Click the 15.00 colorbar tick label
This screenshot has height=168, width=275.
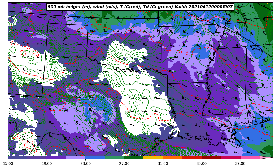[x=8, y=163]
